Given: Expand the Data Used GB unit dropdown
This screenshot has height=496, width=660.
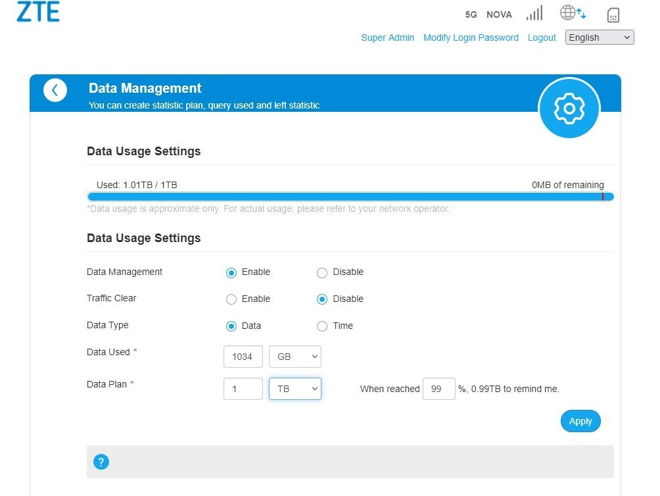Looking at the screenshot, I should pos(295,357).
